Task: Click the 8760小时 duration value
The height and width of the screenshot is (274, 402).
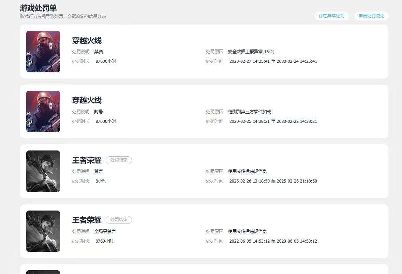Action: [105, 241]
